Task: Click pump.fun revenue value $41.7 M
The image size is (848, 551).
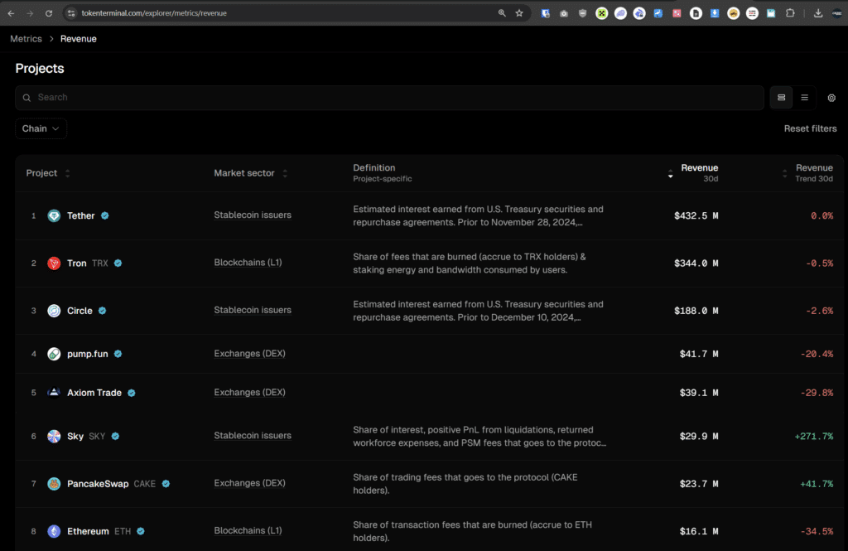Action: click(699, 354)
